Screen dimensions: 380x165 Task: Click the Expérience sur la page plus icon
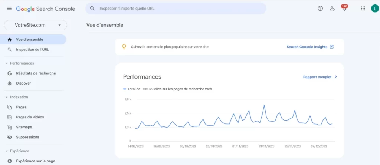(x=10, y=161)
